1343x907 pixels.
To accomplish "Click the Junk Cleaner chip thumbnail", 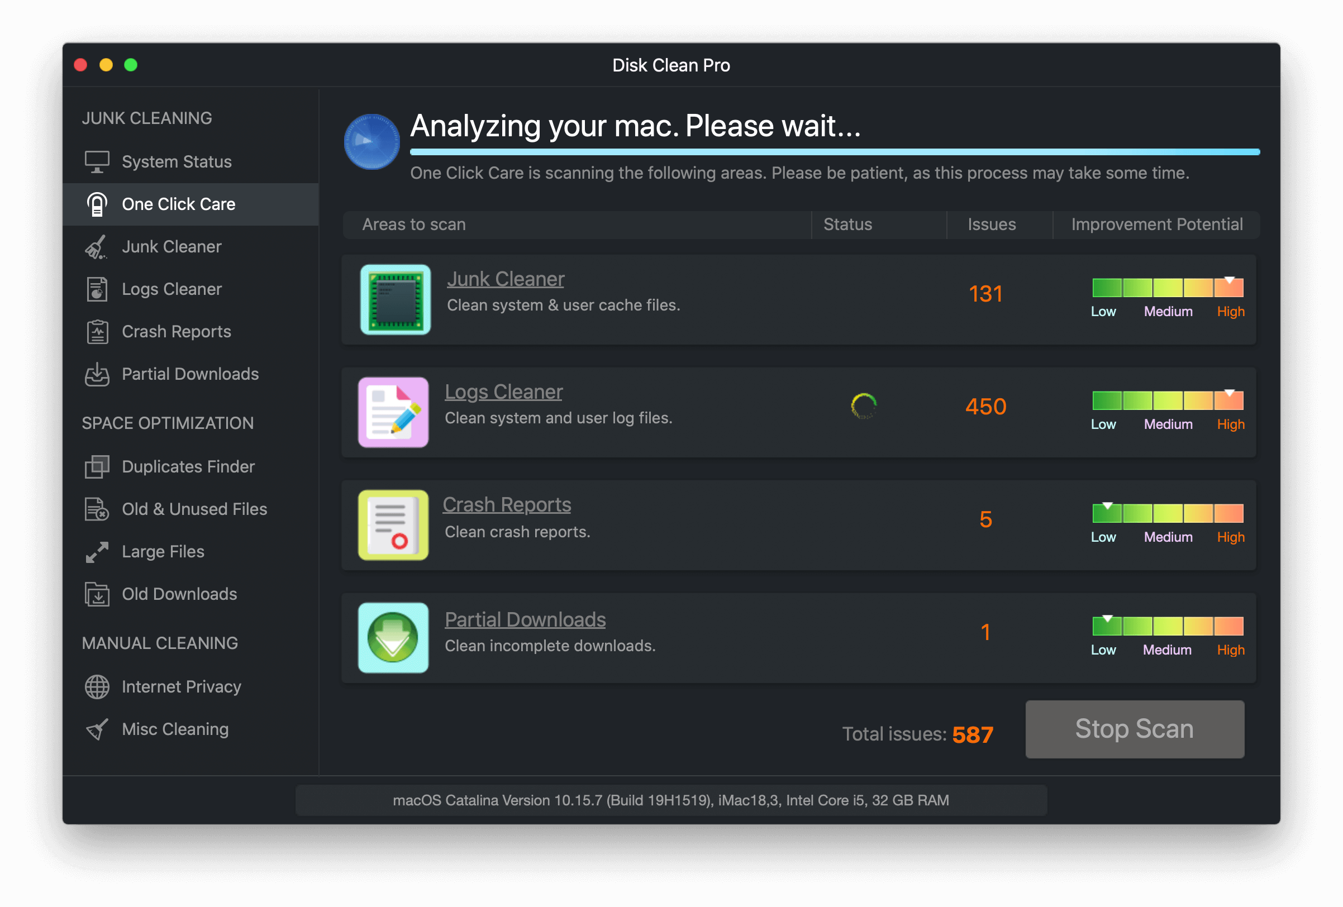I will tap(394, 299).
